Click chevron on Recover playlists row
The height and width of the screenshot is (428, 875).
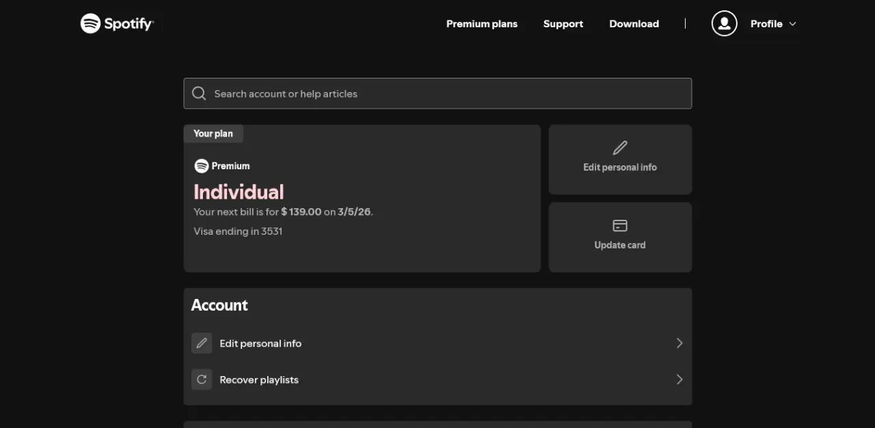pos(679,380)
